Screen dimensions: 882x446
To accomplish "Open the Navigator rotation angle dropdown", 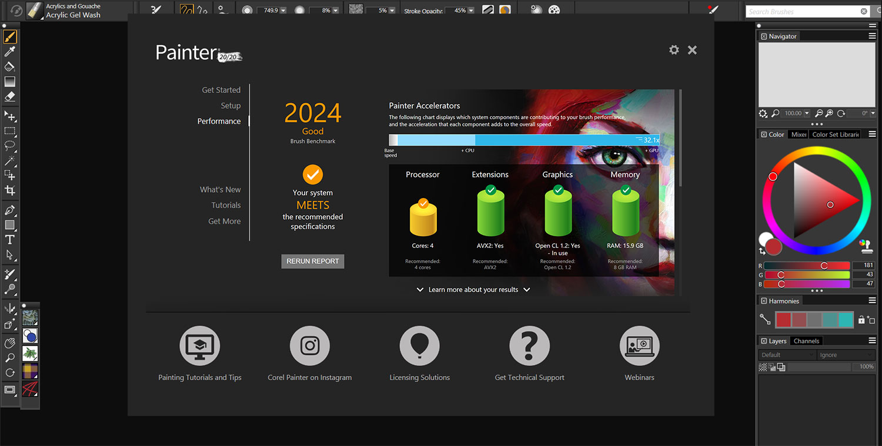I will (x=873, y=113).
